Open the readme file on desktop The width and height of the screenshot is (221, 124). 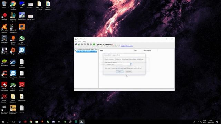pyautogui.click(x=22, y=109)
